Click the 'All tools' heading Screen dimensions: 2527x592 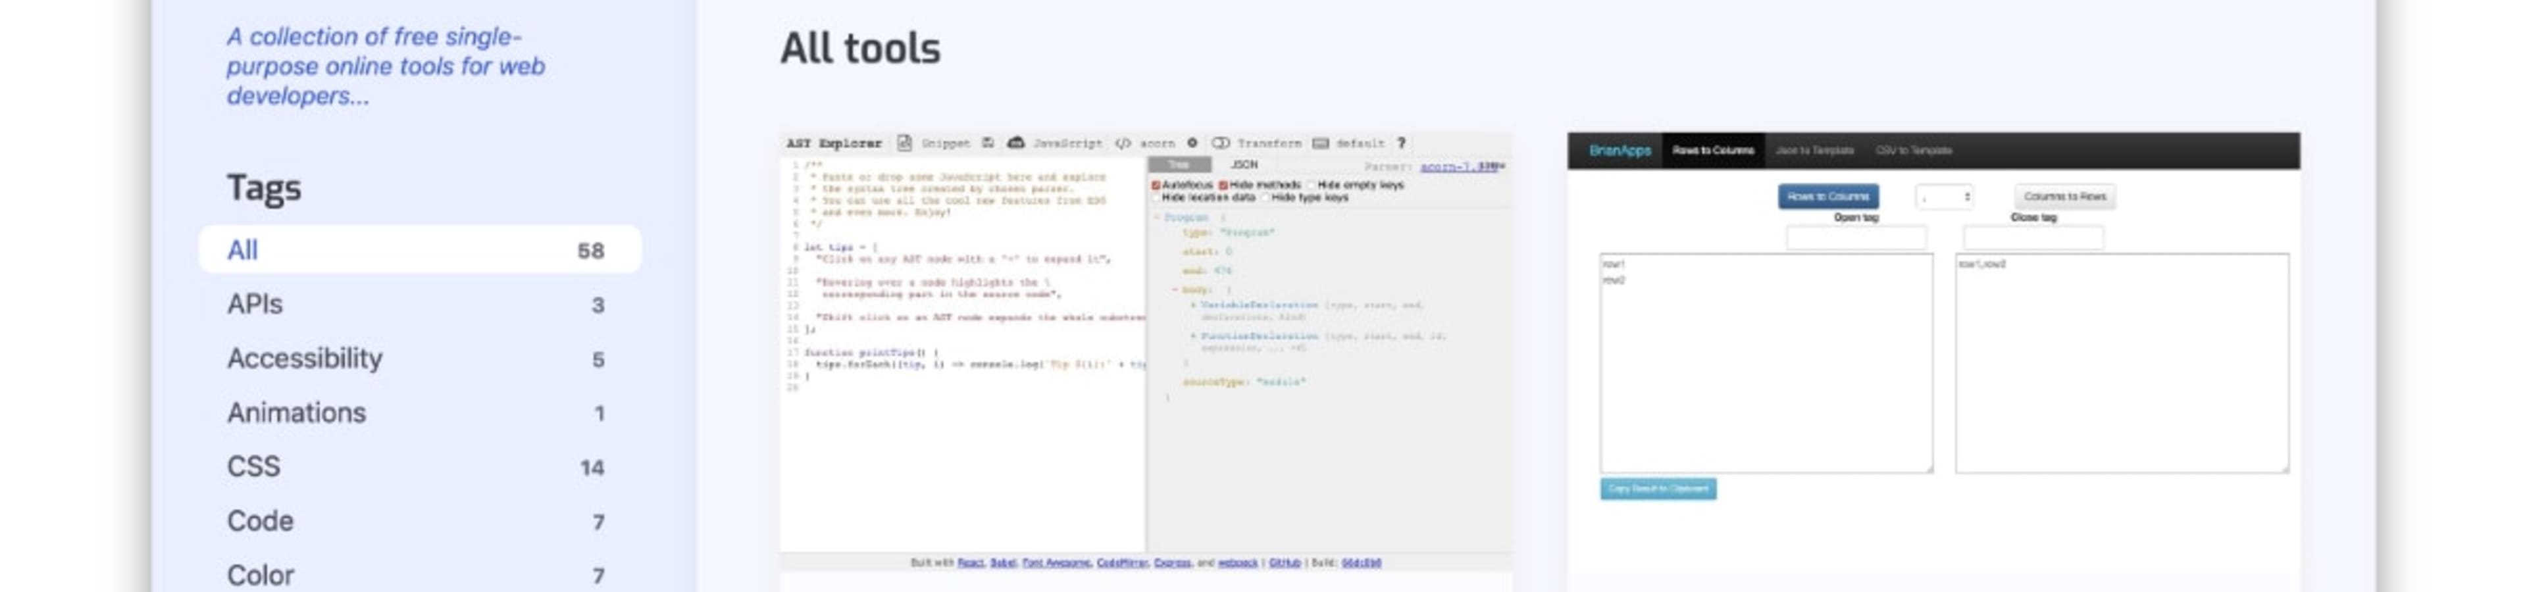860,48
